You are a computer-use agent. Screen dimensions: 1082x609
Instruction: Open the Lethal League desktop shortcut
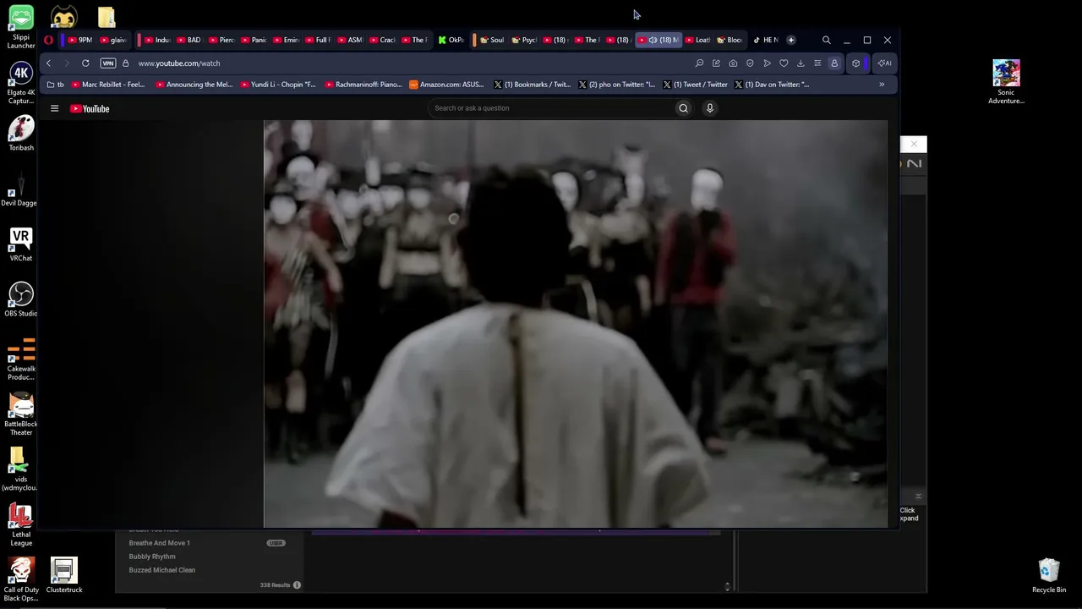point(21,525)
